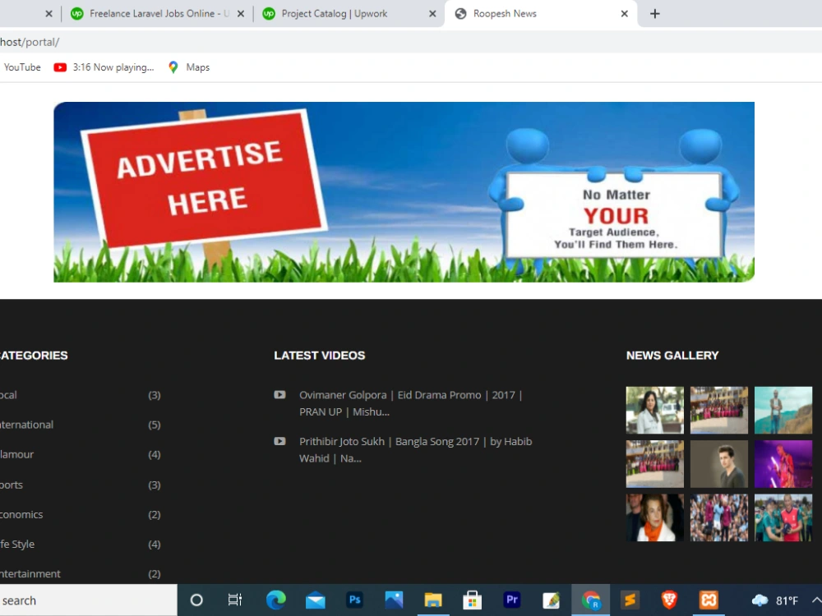The height and width of the screenshot is (616, 822).
Task: Open gallery photo of woman near car
Action: tap(655, 410)
